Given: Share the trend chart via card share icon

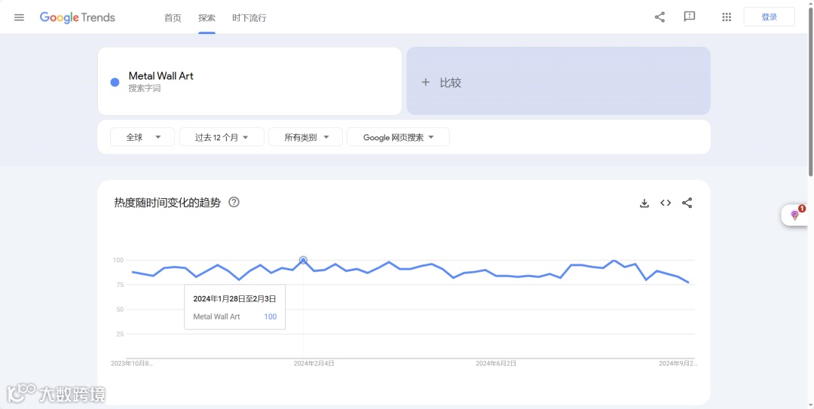Looking at the screenshot, I should [x=687, y=203].
